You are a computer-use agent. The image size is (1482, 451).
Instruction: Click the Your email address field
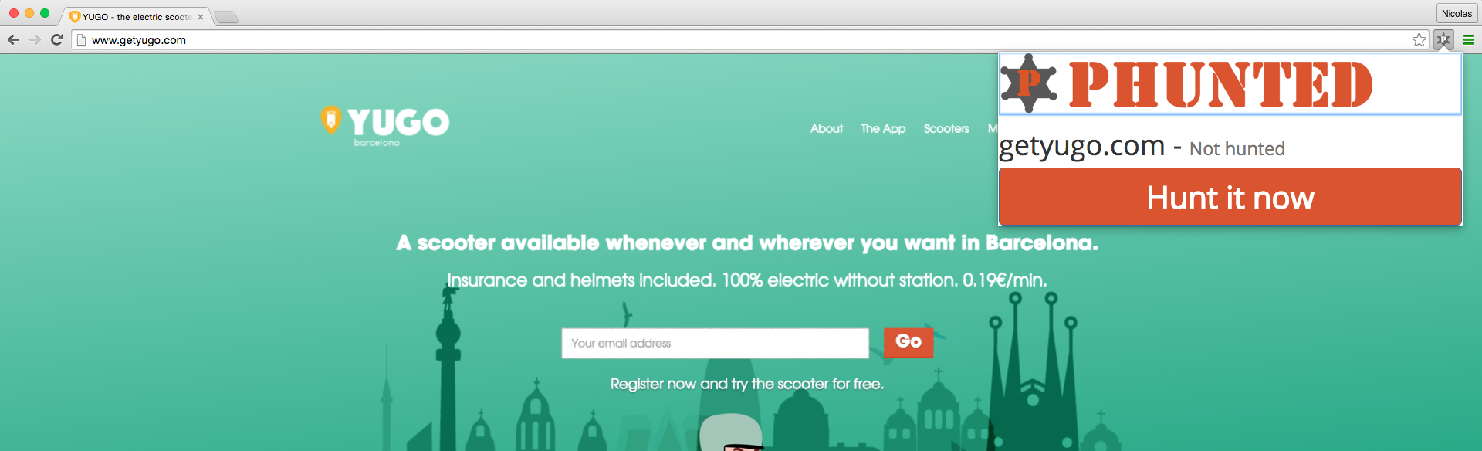point(715,343)
